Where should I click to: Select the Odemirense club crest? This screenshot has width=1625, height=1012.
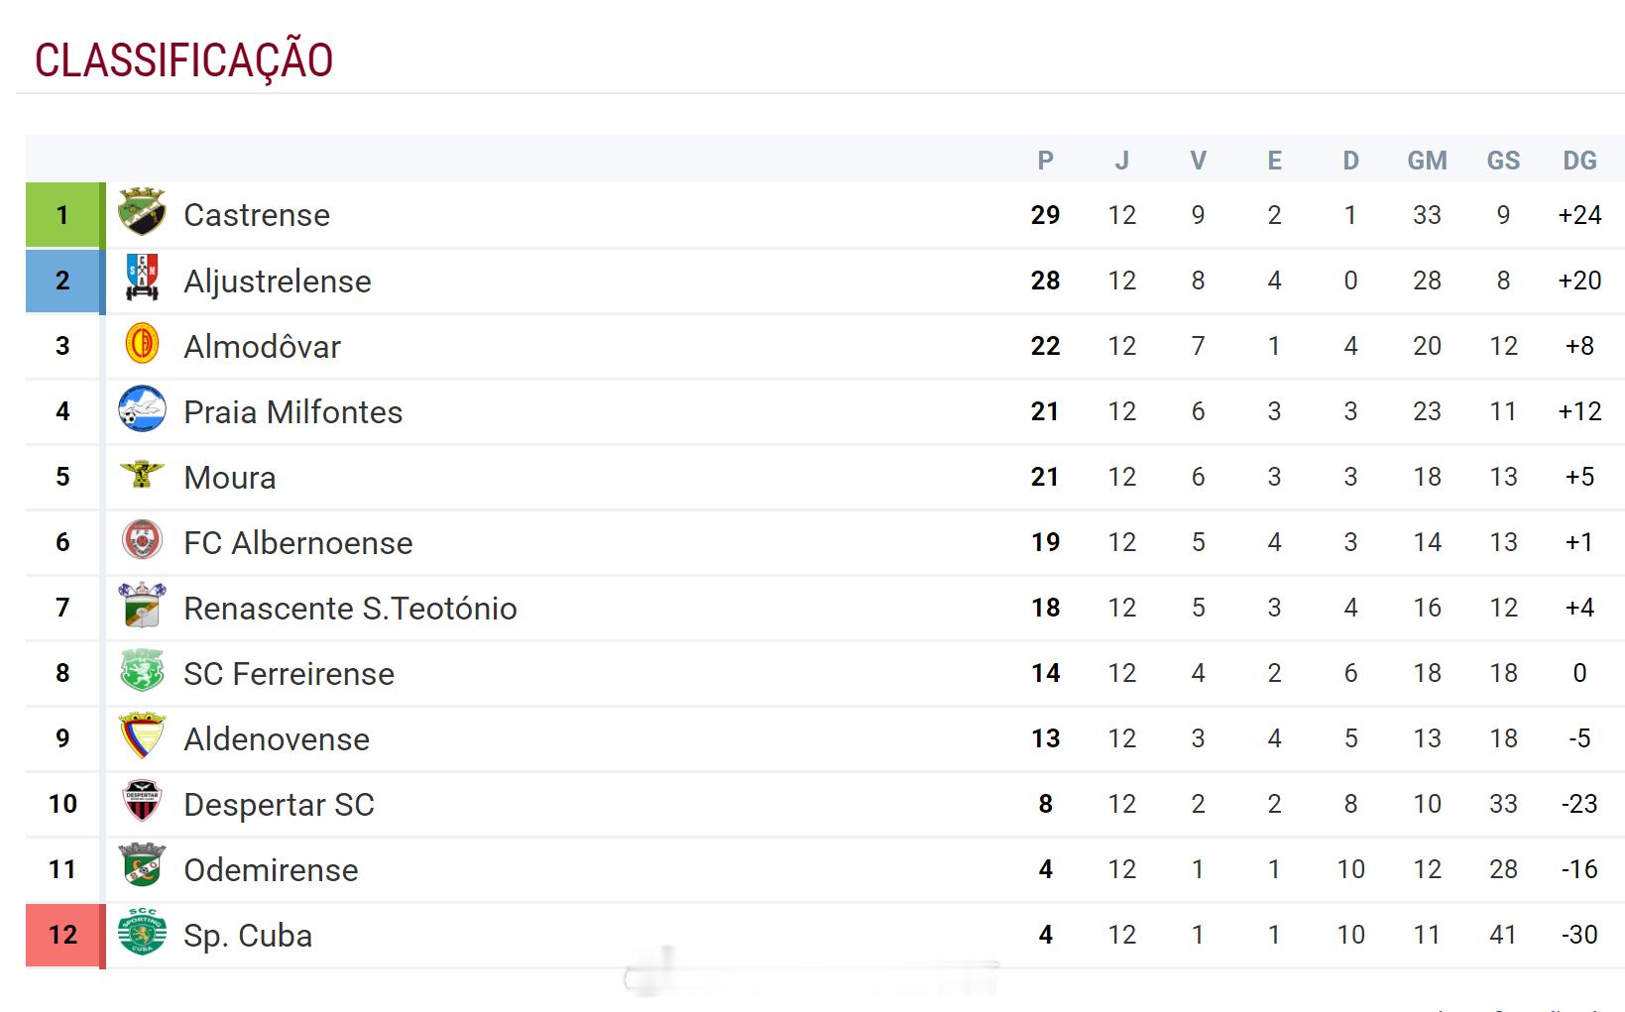[x=142, y=867]
